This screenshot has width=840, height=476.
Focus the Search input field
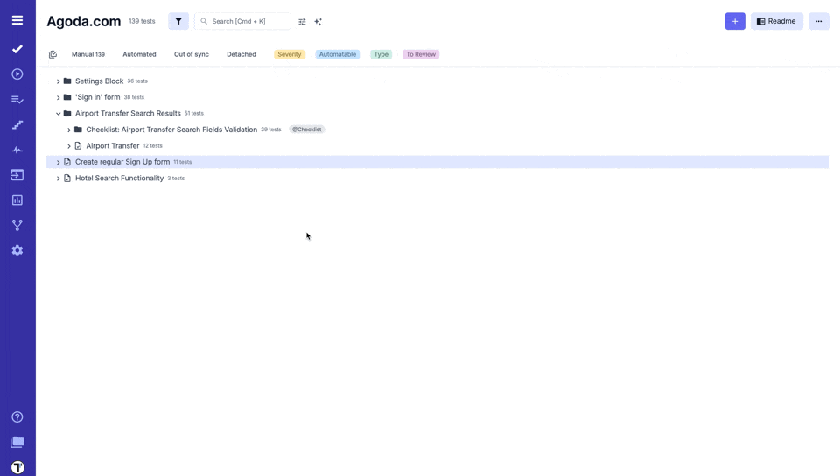point(249,21)
